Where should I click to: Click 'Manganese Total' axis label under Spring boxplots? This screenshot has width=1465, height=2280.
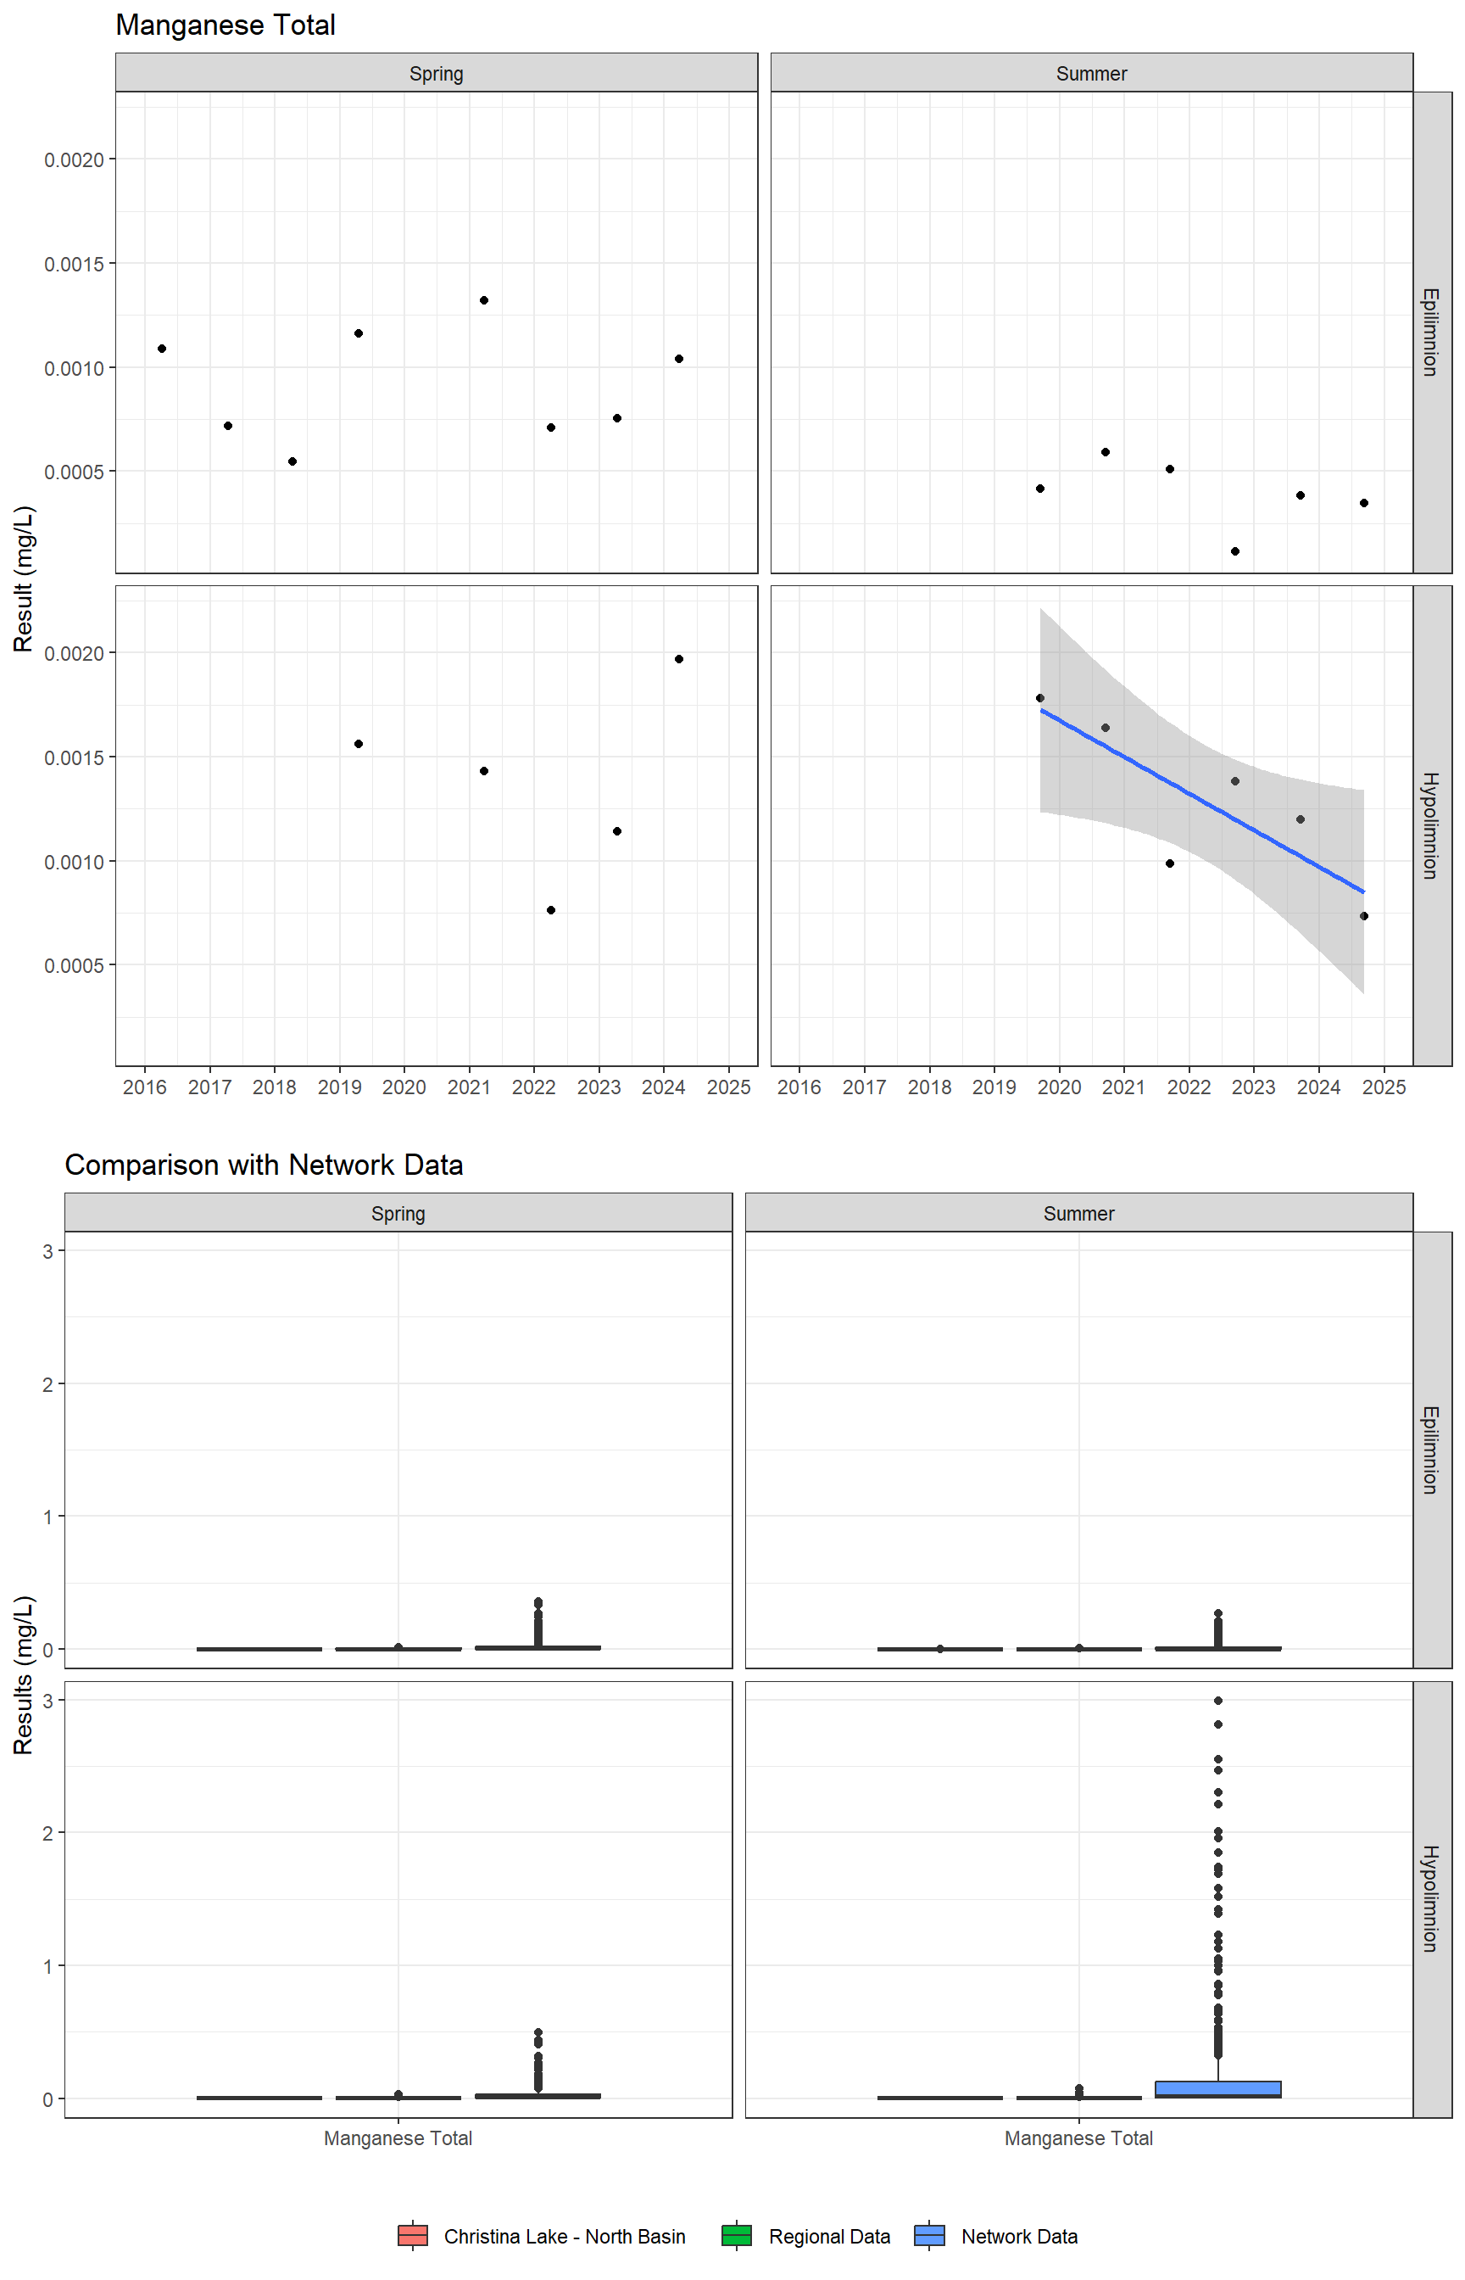point(398,2138)
